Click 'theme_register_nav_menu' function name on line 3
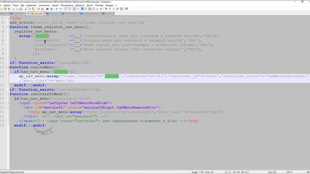The height and width of the screenshot is (174, 310). tap(57, 27)
